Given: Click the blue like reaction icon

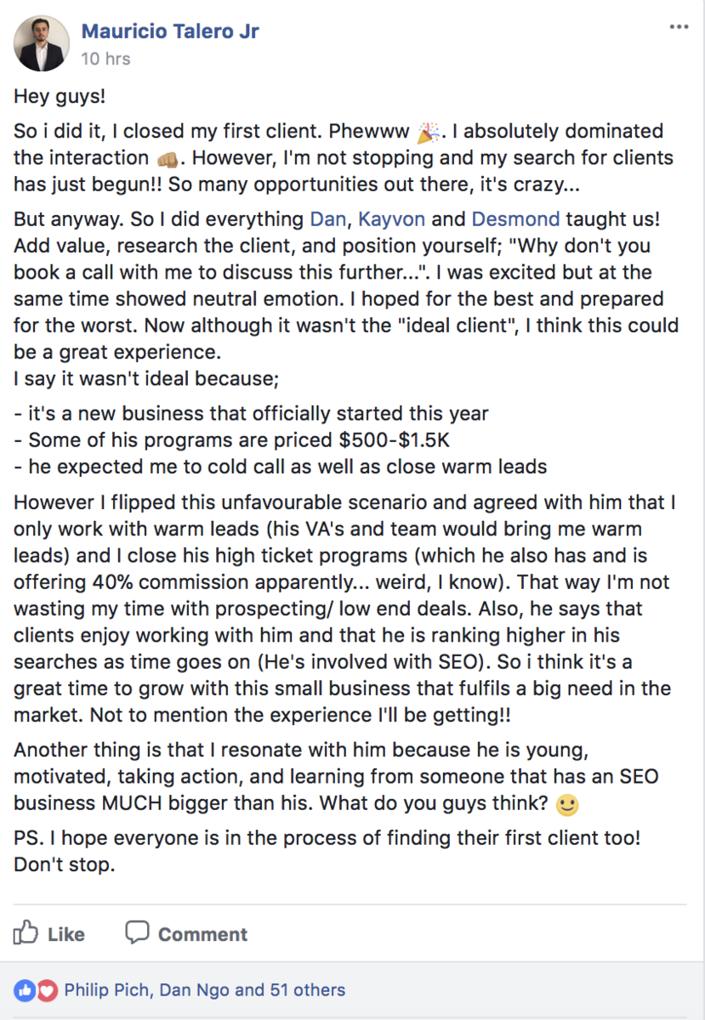Looking at the screenshot, I should (x=23, y=990).
